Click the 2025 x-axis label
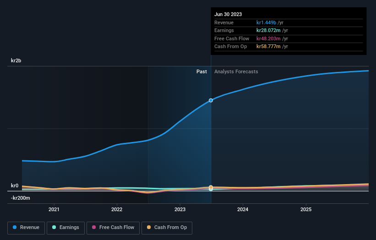 click(306, 210)
